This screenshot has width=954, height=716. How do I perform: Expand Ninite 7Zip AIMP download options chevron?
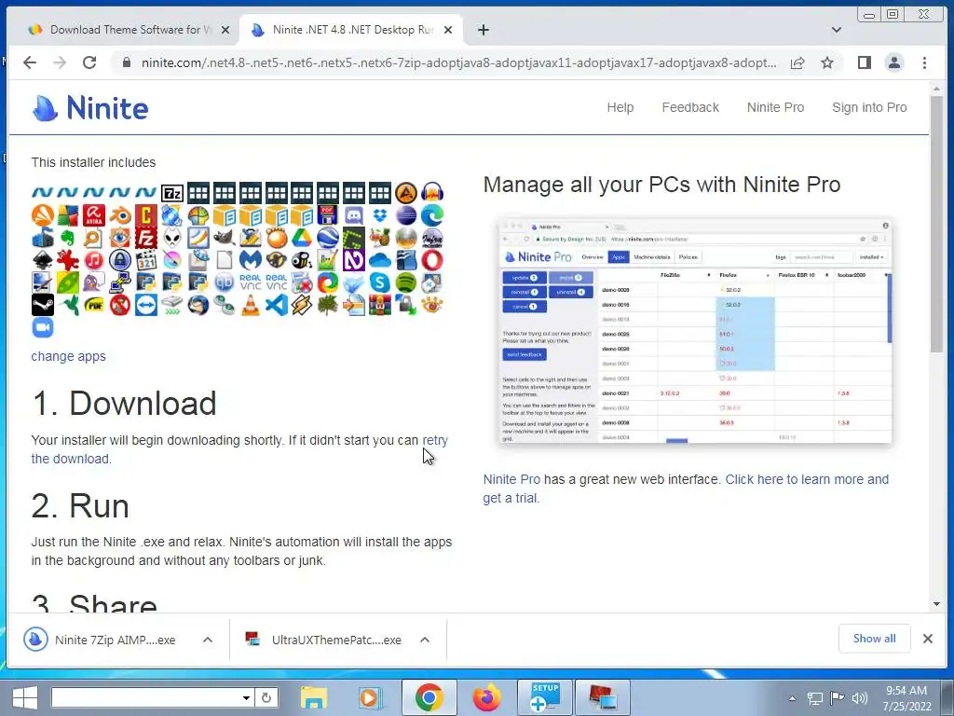208,640
